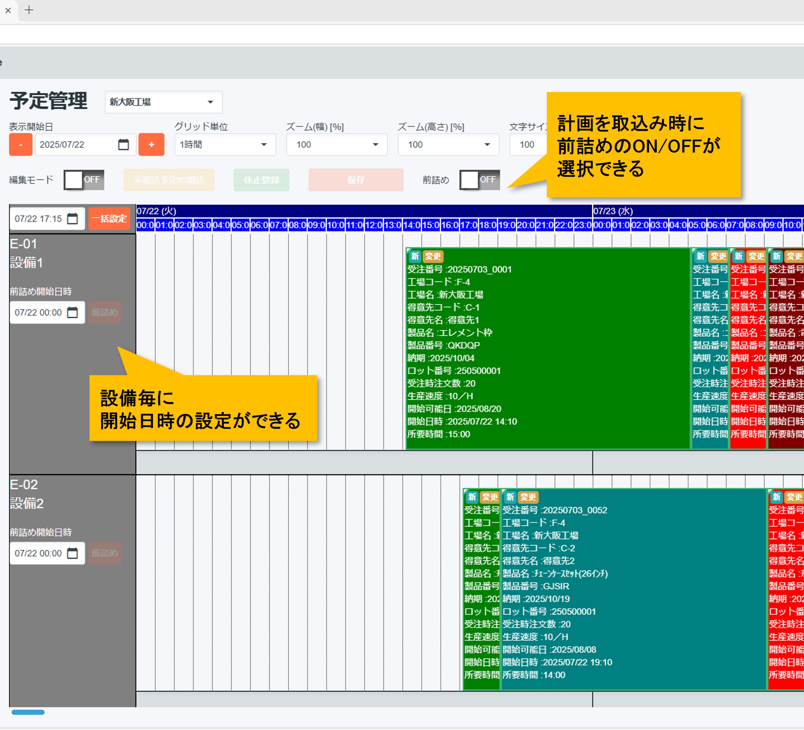Screen dimensions: 804x730
Task: Open calendar icon for E-02 前詰め開始日時
Action: (73, 553)
